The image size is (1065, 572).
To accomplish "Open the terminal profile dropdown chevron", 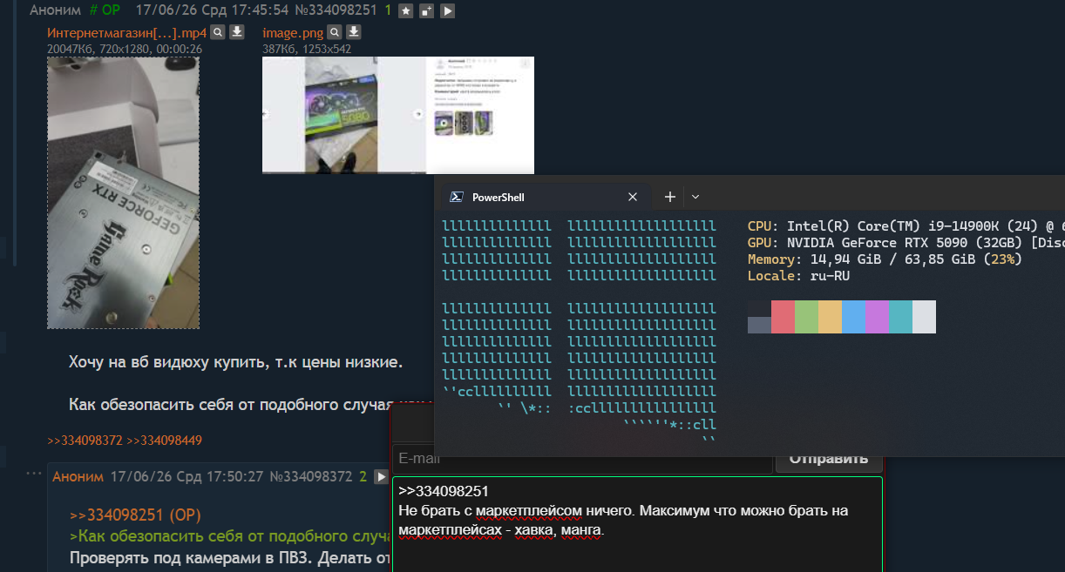I will [695, 198].
